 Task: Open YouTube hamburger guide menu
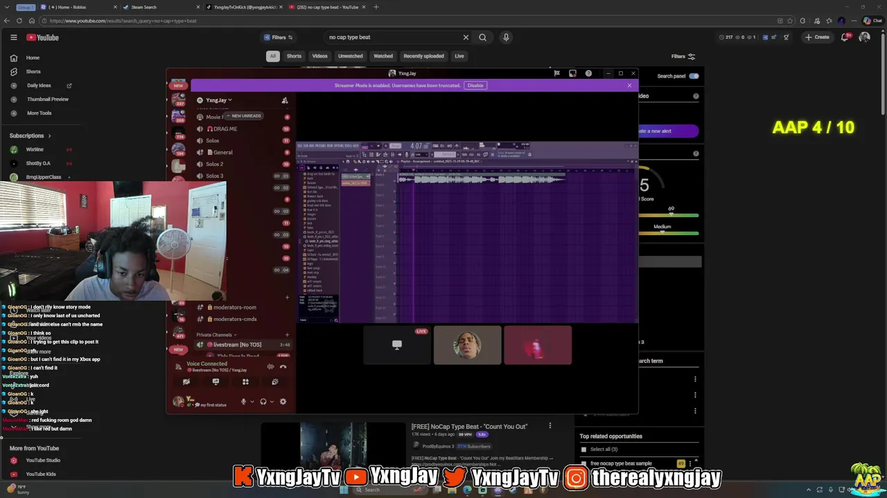click(x=13, y=37)
